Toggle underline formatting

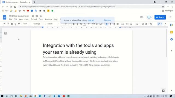[81, 24]
